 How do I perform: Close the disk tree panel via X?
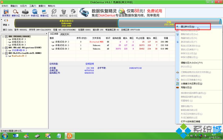(x=47, y=34)
